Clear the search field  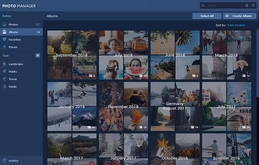(x=247, y=6)
